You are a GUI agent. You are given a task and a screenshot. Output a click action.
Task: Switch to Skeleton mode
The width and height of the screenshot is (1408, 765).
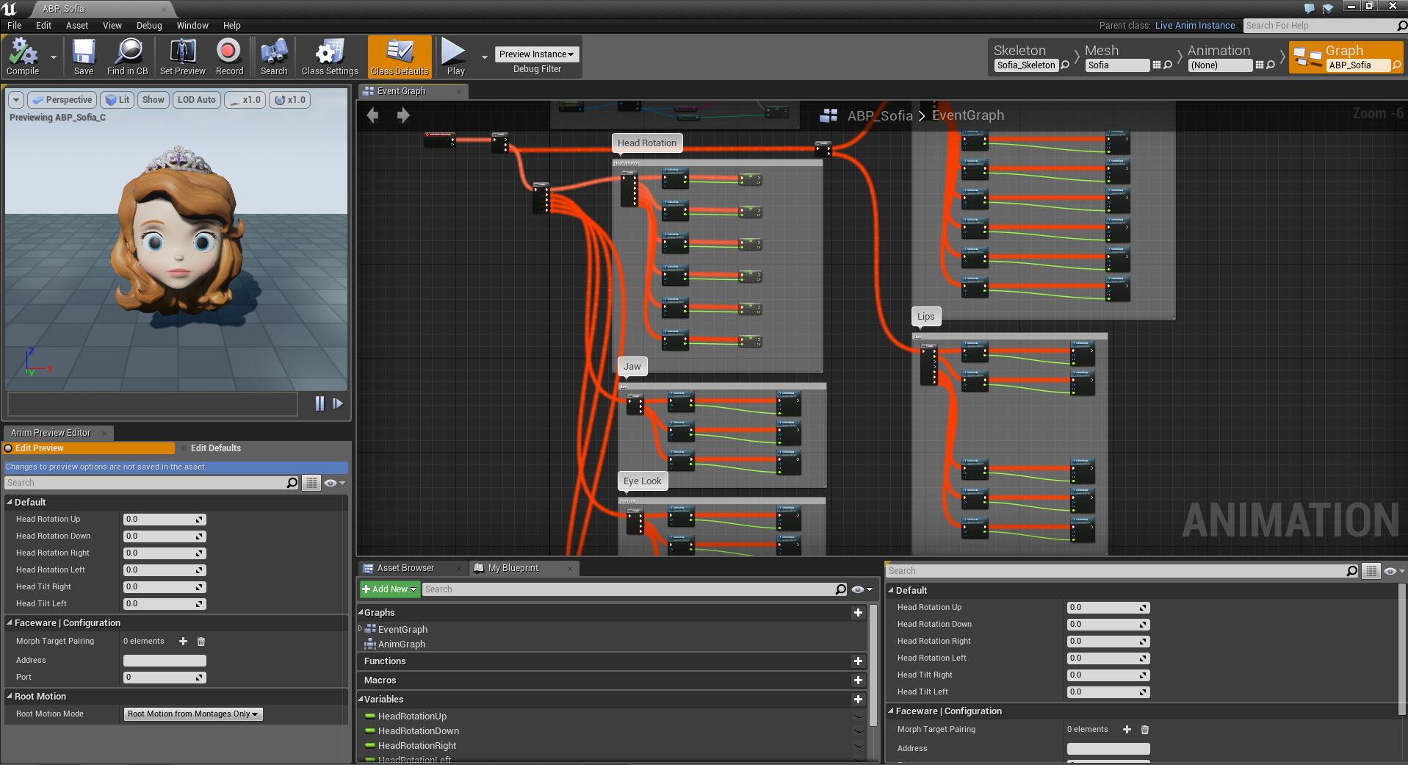pyautogui.click(x=1019, y=50)
